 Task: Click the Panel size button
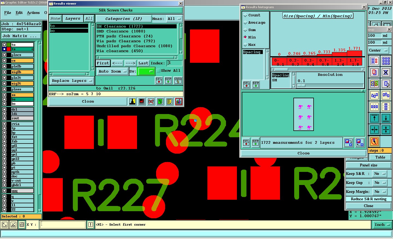click(368, 165)
